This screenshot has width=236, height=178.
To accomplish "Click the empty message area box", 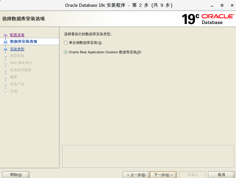I will click(148, 156).
